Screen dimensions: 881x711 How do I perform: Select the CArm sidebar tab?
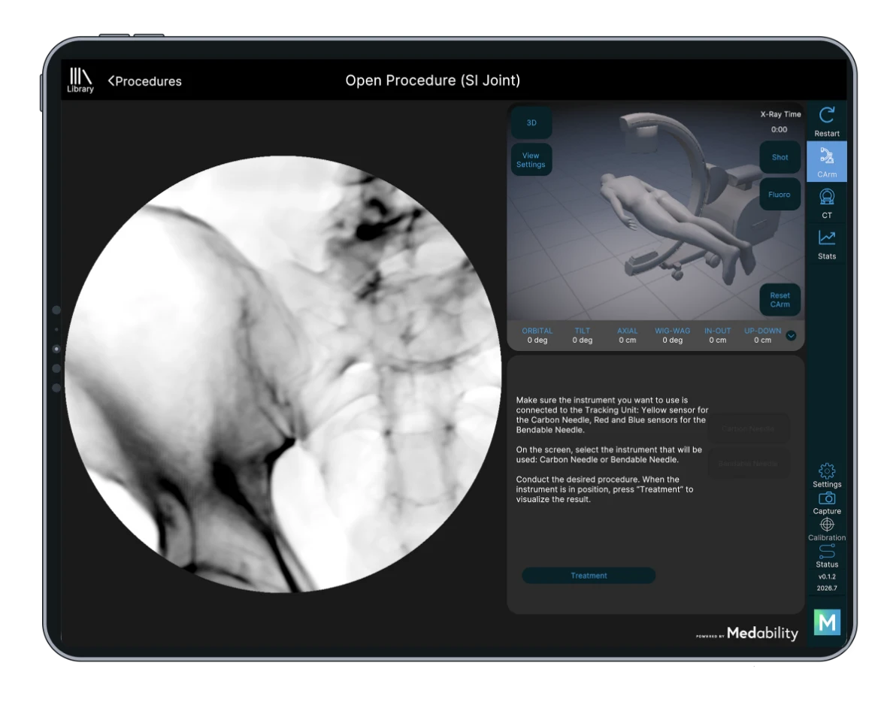[x=826, y=162]
